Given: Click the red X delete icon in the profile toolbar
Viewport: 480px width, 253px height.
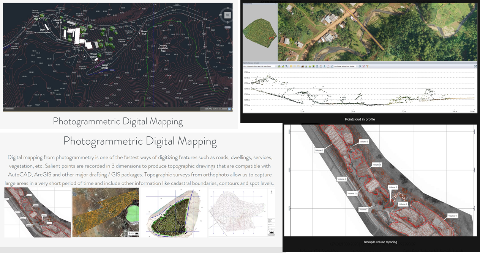Looking at the screenshot, I should coord(363,66).
